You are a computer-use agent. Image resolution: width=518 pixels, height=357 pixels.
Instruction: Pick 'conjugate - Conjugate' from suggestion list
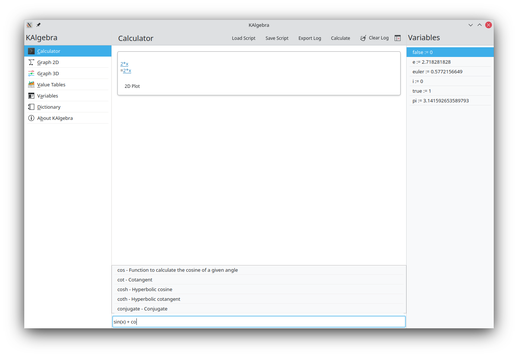[x=142, y=309]
